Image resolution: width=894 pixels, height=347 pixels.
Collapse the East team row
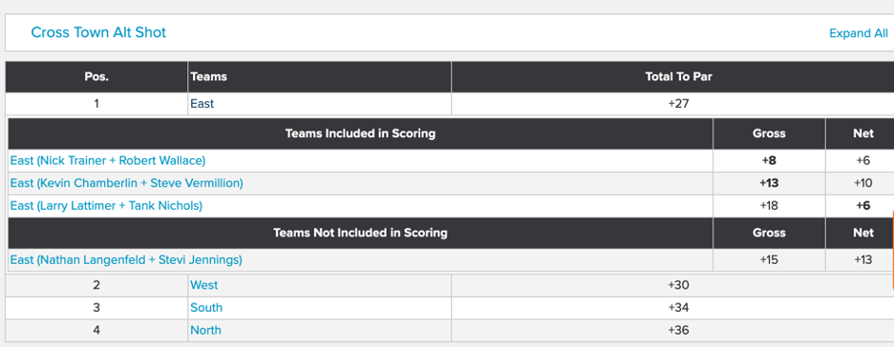(202, 104)
